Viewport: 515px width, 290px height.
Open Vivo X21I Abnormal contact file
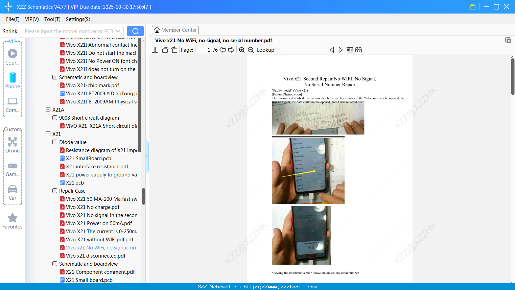click(x=98, y=45)
